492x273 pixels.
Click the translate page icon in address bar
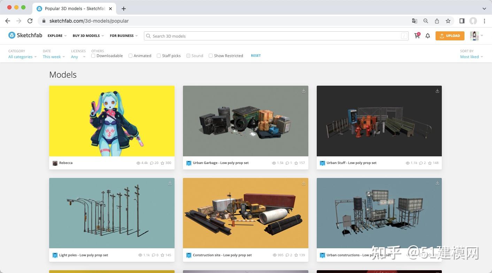pyautogui.click(x=415, y=21)
